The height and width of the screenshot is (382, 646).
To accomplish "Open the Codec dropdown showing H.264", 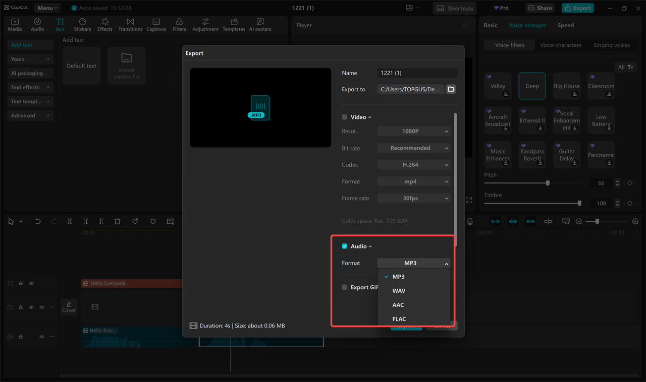I will [x=413, y=164].
